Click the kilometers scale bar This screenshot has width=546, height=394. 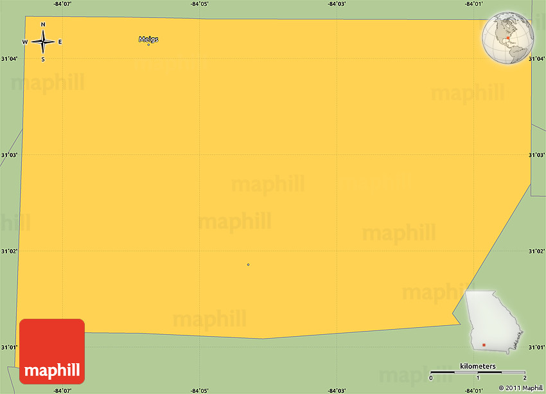coord(478,373)
